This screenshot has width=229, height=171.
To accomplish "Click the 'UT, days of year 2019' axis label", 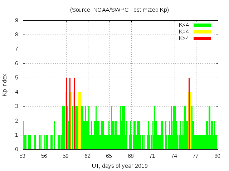I will click(119, 166).
